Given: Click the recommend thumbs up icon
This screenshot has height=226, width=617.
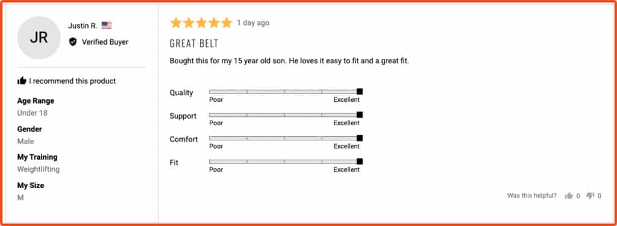Looking at the screenshot, I should coord(22,81).
